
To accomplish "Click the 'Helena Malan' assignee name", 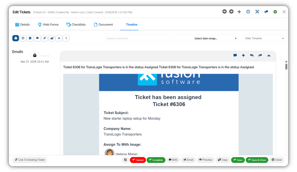I will coord(126,154).
